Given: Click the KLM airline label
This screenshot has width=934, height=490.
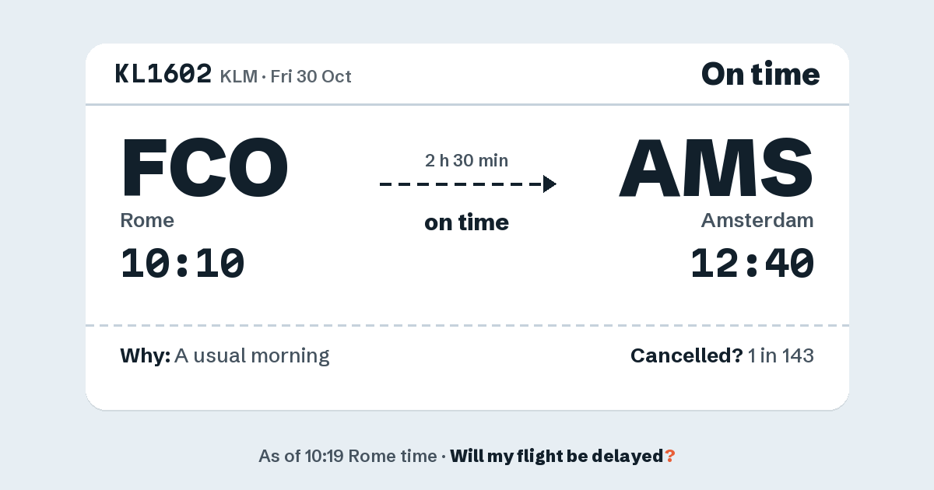Looking at the screenshot, I should tap(239, 76).
